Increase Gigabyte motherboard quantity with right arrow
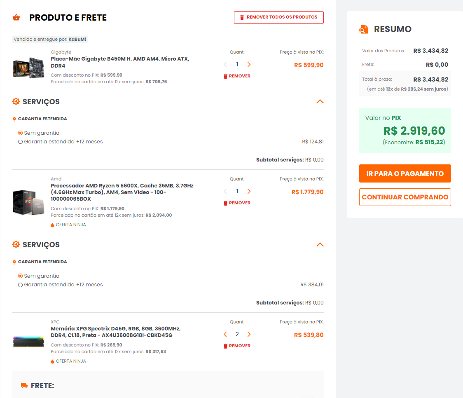The image size is (463, 398). click(249, 64)
